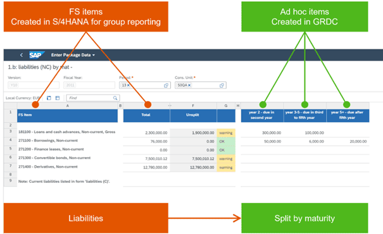The width and height of the screenshot is (383, 234).
Task: Click the Unsplit cell 12,780,000.00
Action: click(194, 167)
